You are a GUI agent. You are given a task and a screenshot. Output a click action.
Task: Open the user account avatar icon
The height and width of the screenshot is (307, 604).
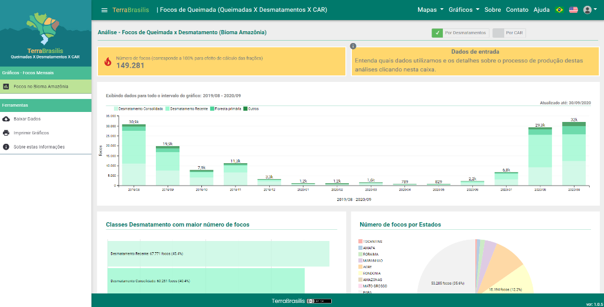click(587, 10)
